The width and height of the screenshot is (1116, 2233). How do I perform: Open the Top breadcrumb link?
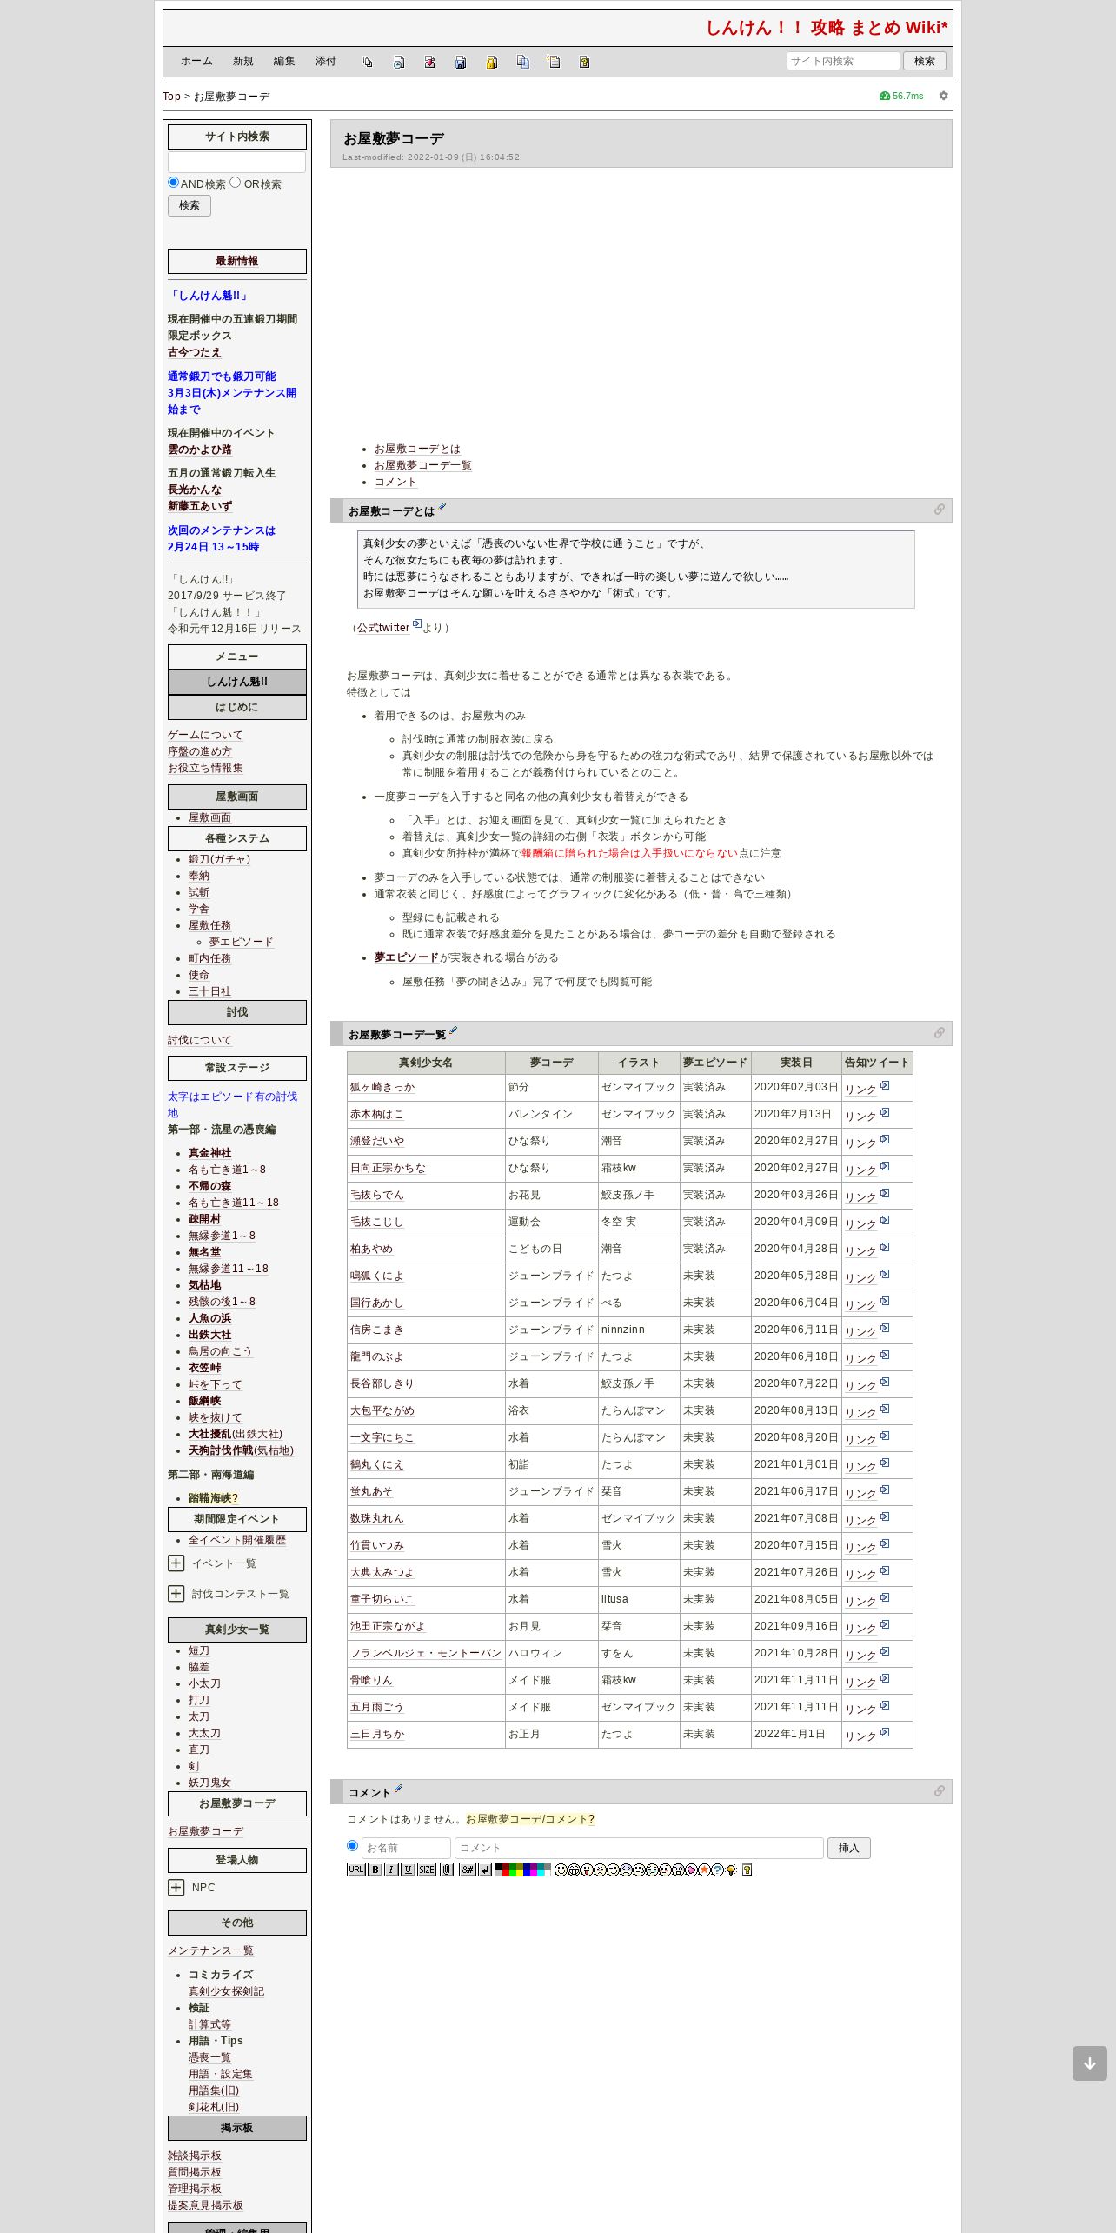(171, 97)
